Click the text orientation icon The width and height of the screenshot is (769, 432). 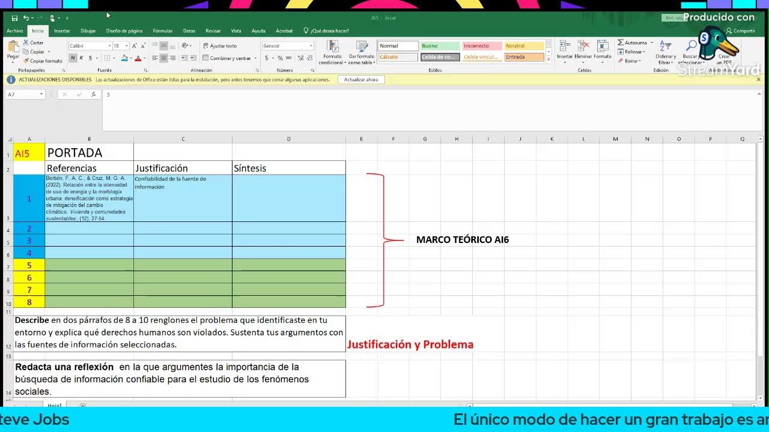point(186,46)
